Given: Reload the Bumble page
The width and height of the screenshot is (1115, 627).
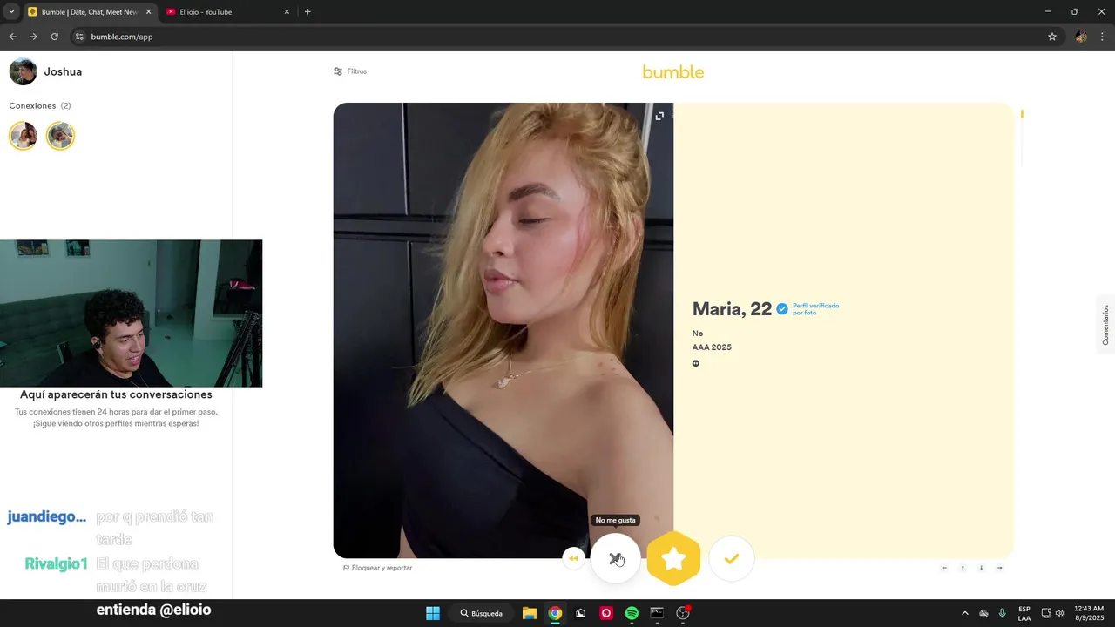Looking at the screenshot, I should (x=54, y=37).
